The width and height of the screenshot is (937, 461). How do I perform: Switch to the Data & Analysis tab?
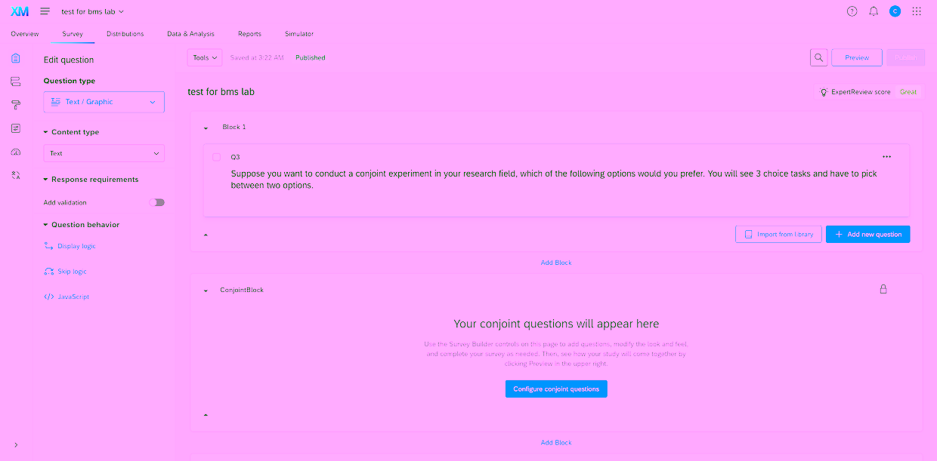coord(190,34)
